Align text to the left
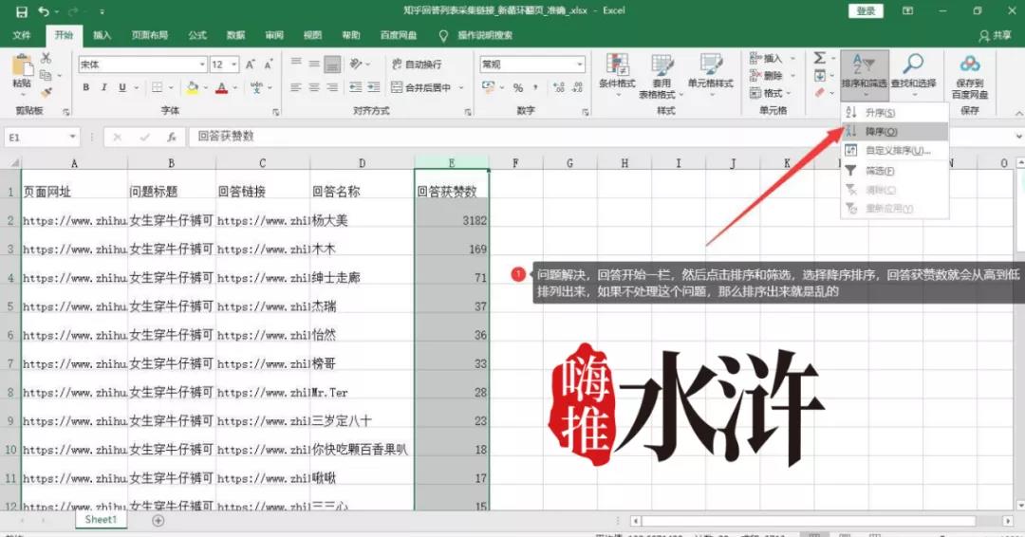The image size is (1025, 537). pos(296,87)
